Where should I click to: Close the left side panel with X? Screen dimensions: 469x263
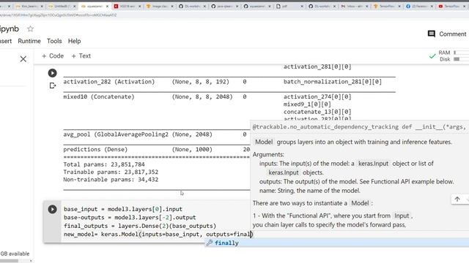pyautogui.click(x=23, y=59)
